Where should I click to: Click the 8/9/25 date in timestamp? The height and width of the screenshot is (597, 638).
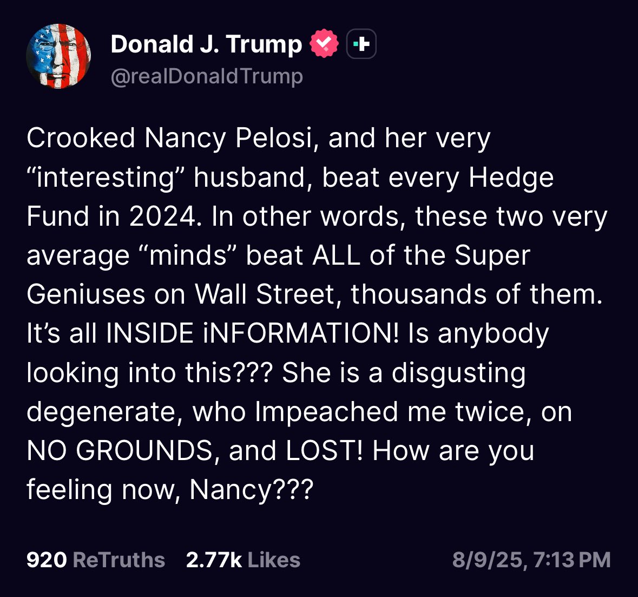488,560
